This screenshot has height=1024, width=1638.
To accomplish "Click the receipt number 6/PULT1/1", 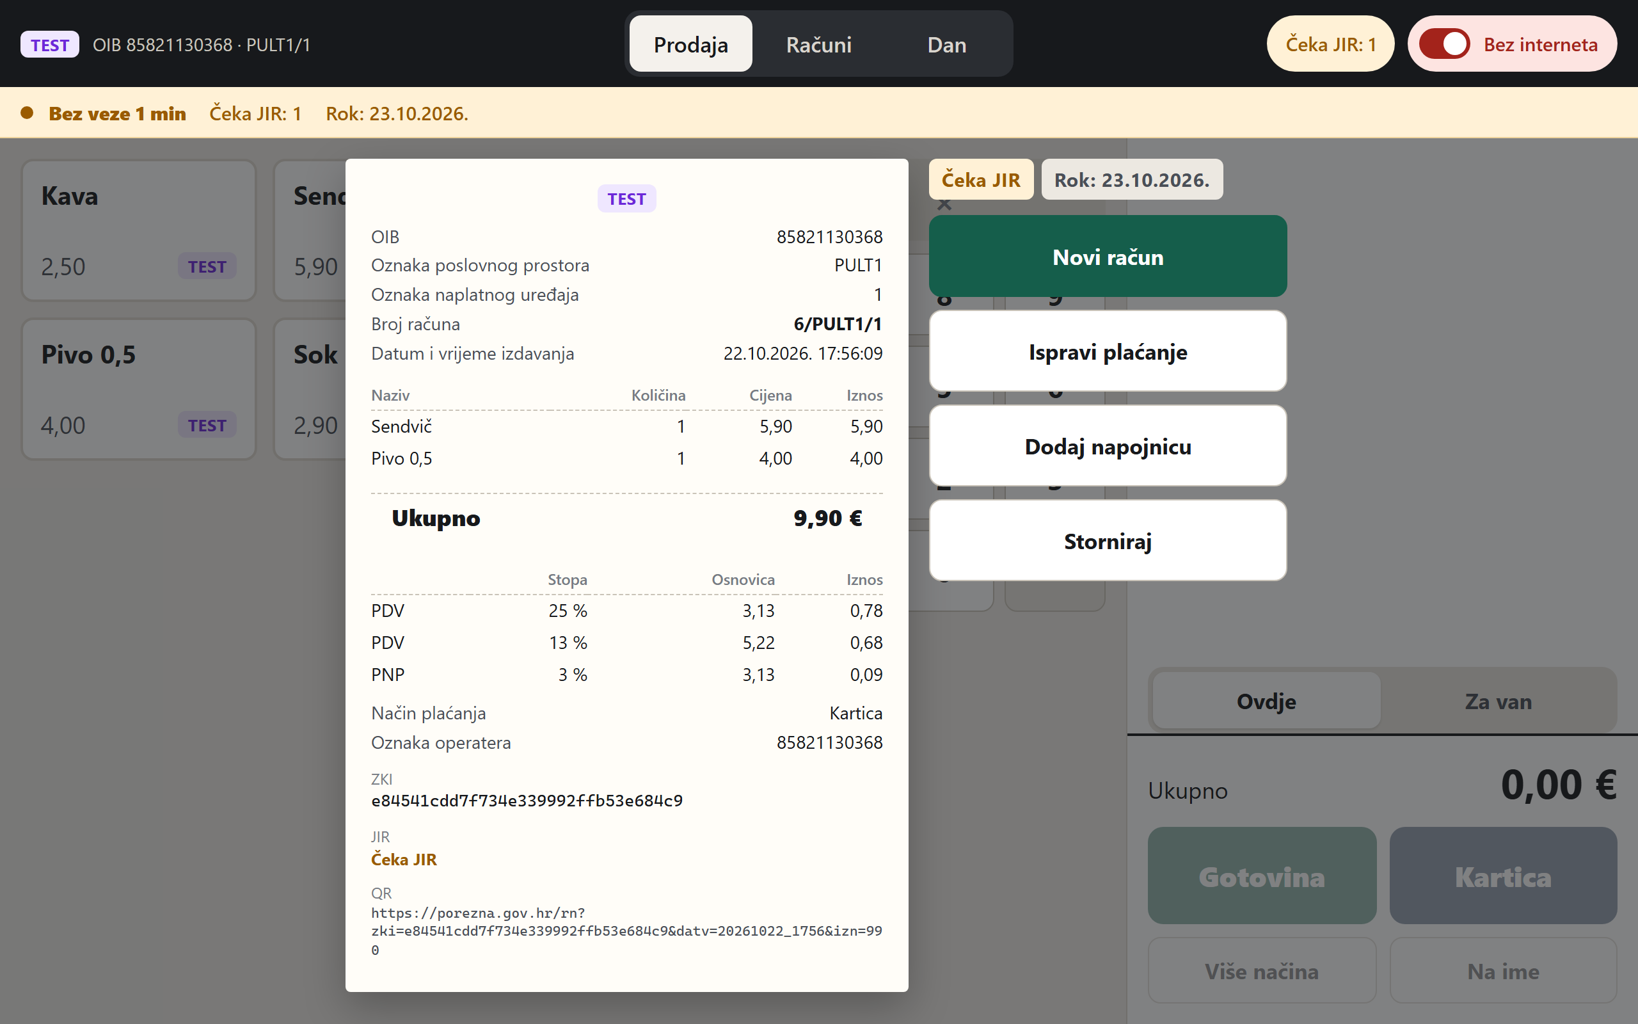I will point(838,324).
